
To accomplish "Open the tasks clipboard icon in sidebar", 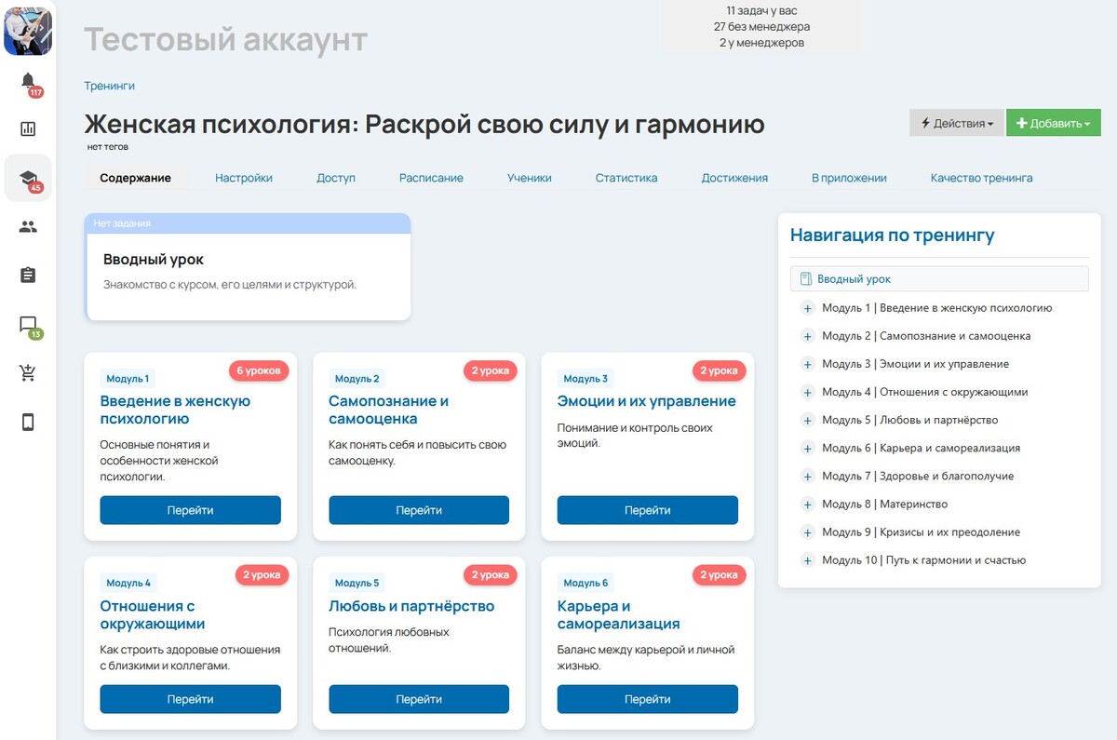I will [28, 276].
